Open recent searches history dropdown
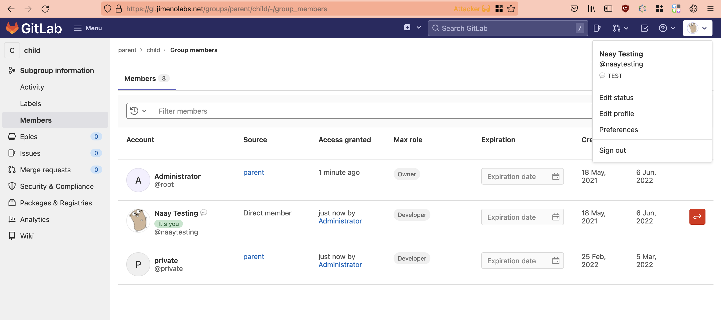721x320 pixels. (x=139, y=111)
